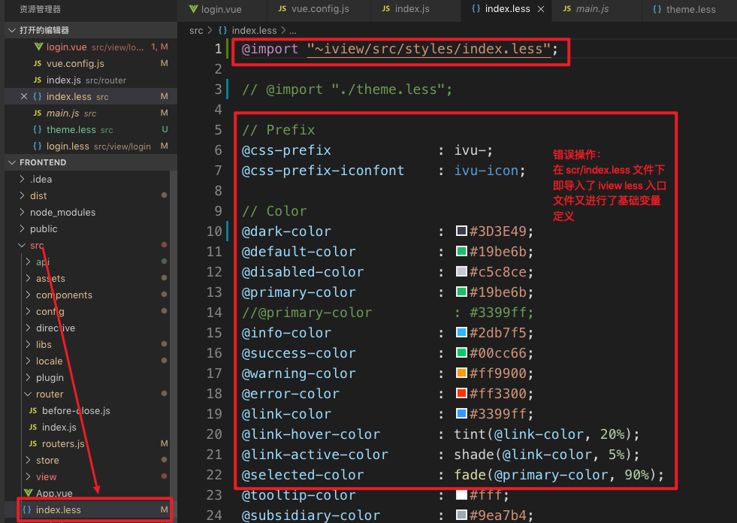Click the JS file icon next to before-close.js
737x523 pixels.
pos(33,410)
